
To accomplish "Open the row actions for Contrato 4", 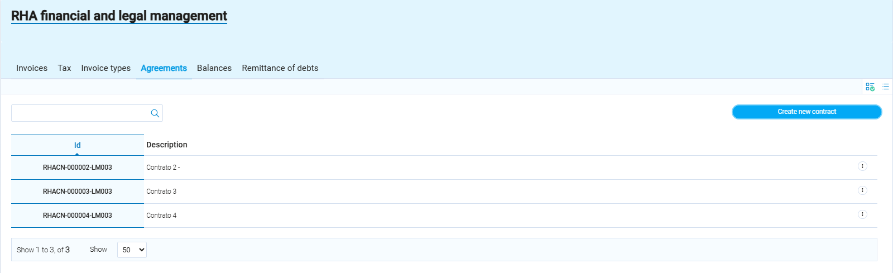I will pos(862,214).
